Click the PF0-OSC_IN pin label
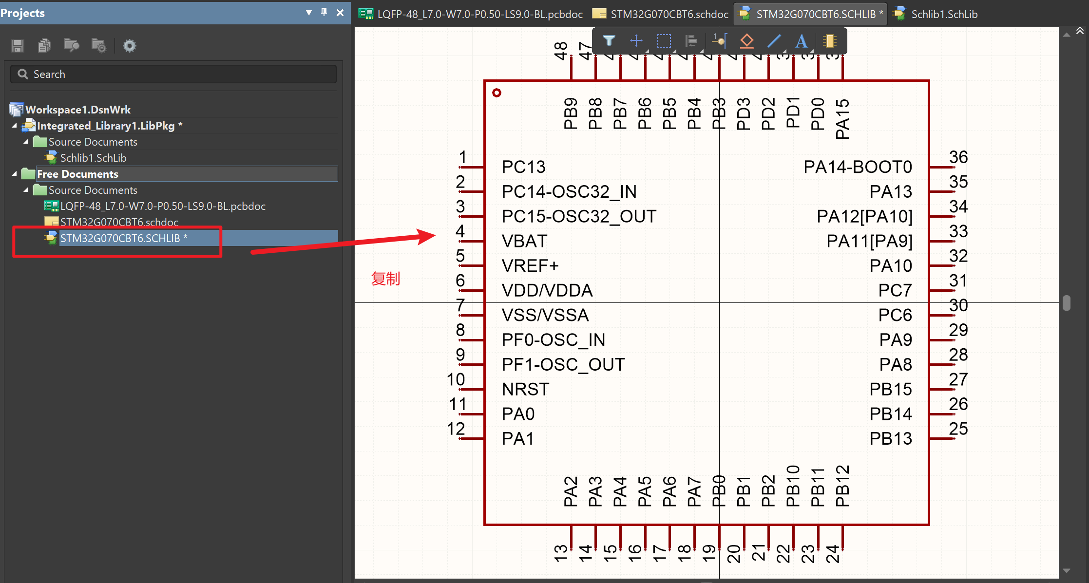This screenshot has width=1089, height=583. click(x=554, y=340)
